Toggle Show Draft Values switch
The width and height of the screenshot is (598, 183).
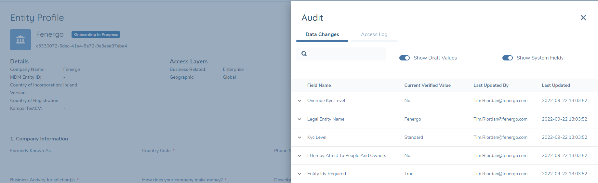coord(404,58)
